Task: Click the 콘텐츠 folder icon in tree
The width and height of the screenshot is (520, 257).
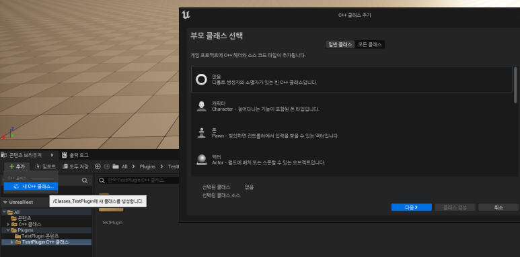Action: click(x=14, y=218)
